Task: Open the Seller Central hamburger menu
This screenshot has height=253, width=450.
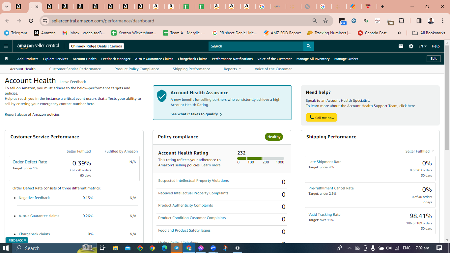Action: tap(6, 46)
